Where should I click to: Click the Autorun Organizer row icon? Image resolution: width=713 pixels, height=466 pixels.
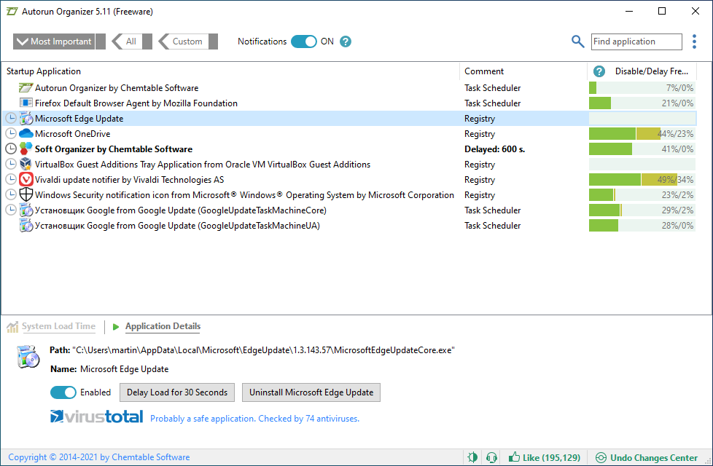click(26, 87)
